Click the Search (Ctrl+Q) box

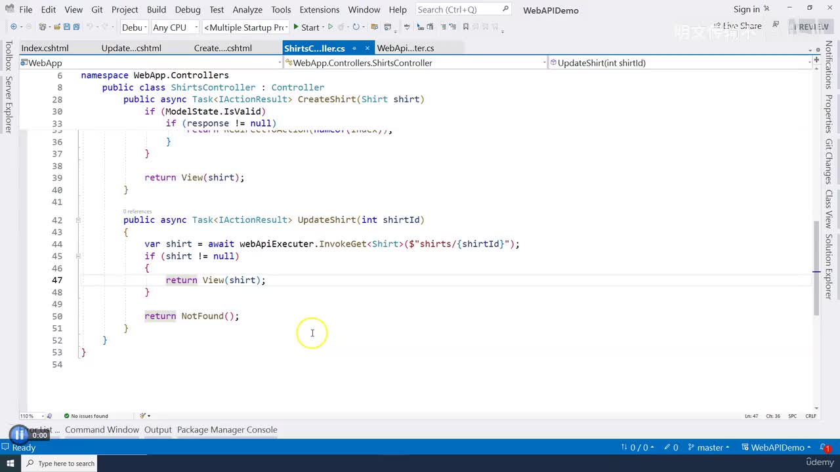pos(463,9)
